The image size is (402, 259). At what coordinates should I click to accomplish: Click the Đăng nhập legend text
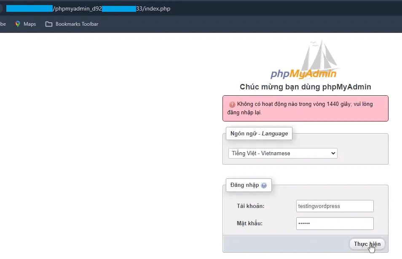[244, 185]
